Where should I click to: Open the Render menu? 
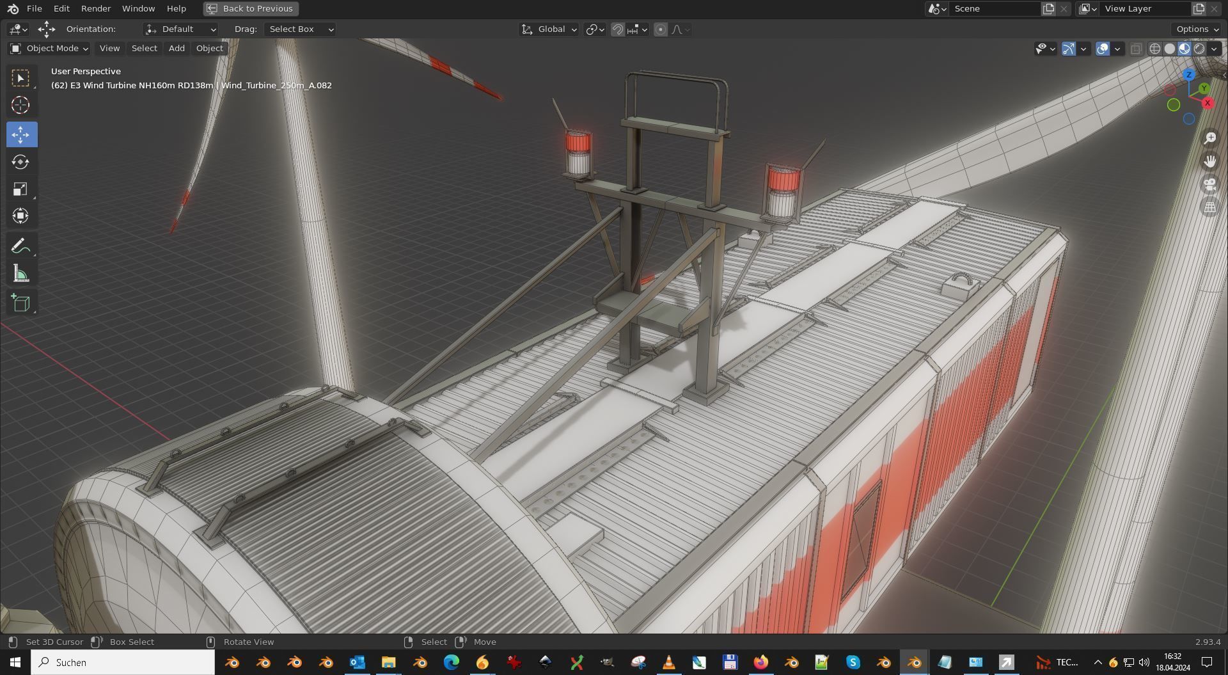(96, 8)
